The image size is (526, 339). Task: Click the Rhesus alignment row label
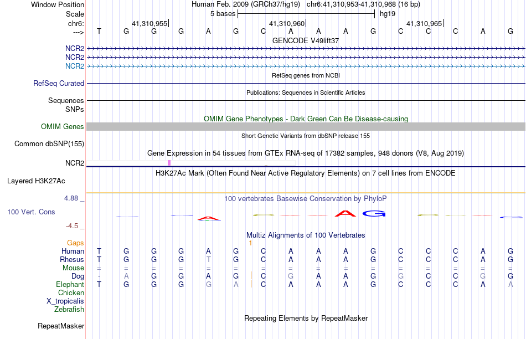click(72, 259)
